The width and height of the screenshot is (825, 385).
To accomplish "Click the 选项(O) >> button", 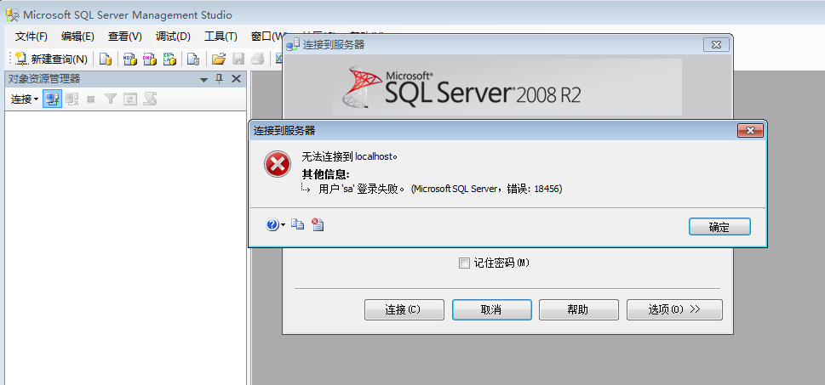I will click(x=674, y=309).
